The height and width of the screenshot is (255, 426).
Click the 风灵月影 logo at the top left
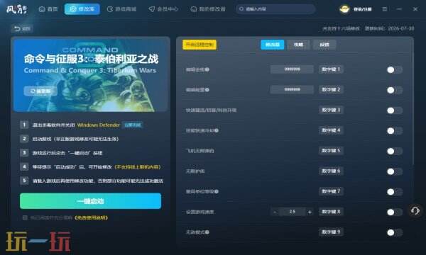tap(17, 9)
